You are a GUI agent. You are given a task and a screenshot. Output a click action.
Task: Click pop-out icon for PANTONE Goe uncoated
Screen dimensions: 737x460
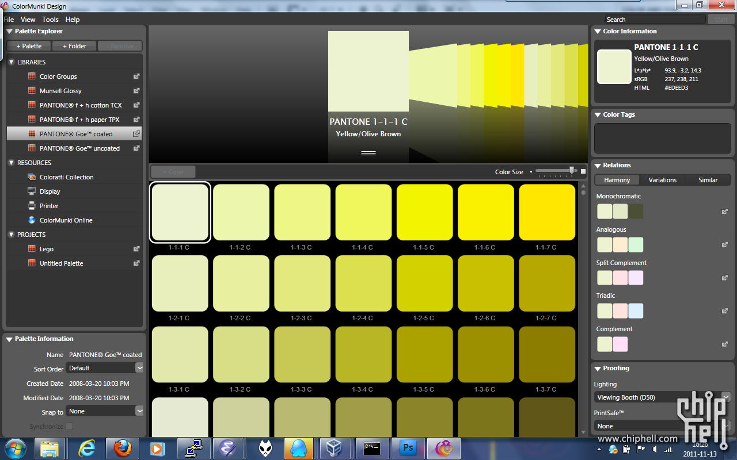[136, 148]
